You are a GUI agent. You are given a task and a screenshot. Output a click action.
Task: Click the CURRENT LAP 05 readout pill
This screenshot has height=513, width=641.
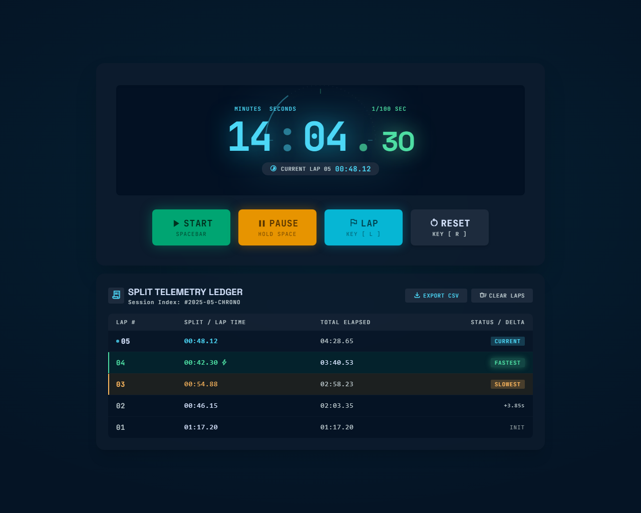pyautogui.click(x=320, y=169)
